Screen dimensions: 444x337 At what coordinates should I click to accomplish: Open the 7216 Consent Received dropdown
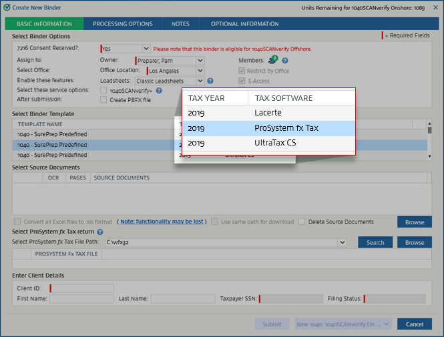pyautogui.click(x=146, y=49)
